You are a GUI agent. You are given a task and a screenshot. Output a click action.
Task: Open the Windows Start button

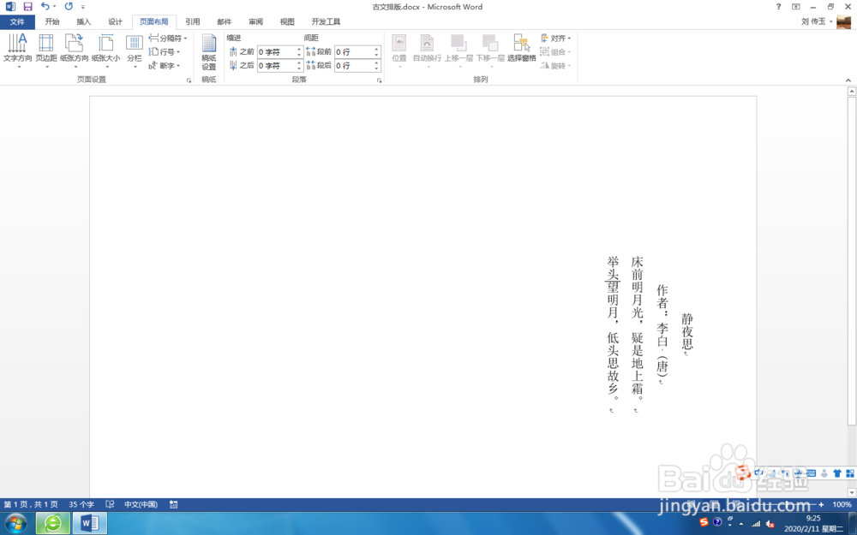tap(15, 524)
